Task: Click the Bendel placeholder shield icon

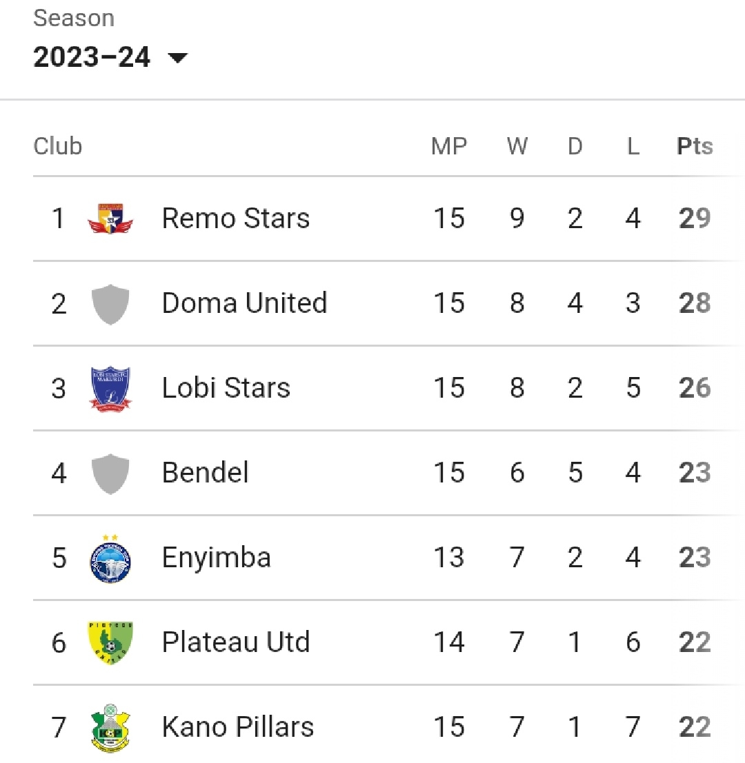Action: [110, 474]
